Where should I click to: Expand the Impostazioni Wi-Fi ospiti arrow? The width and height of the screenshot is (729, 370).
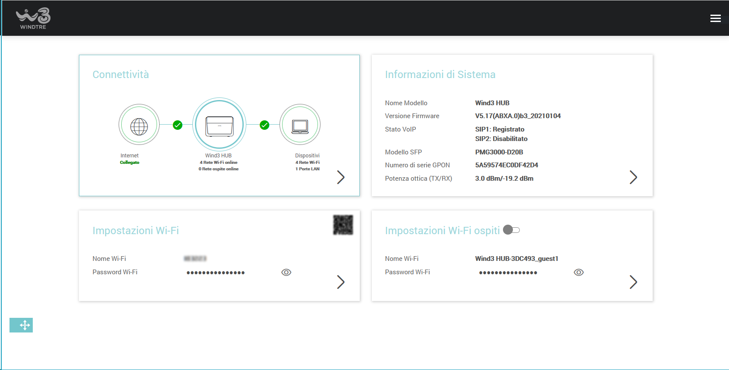point(633,282)
